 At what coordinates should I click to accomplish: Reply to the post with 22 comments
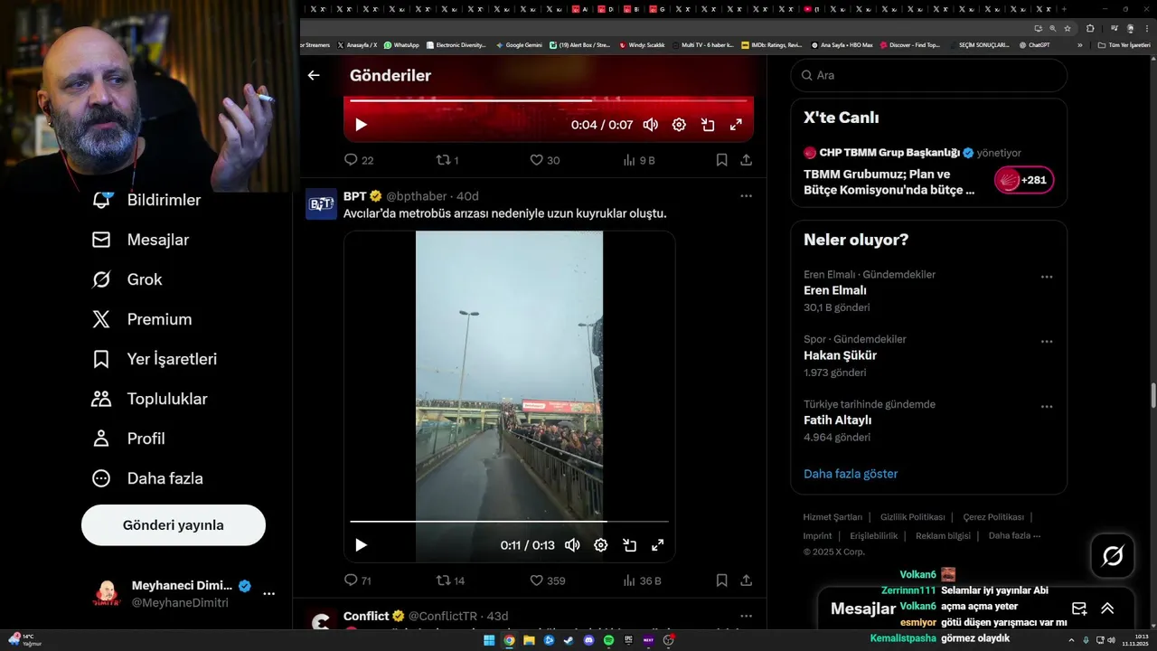click(359, 160)
